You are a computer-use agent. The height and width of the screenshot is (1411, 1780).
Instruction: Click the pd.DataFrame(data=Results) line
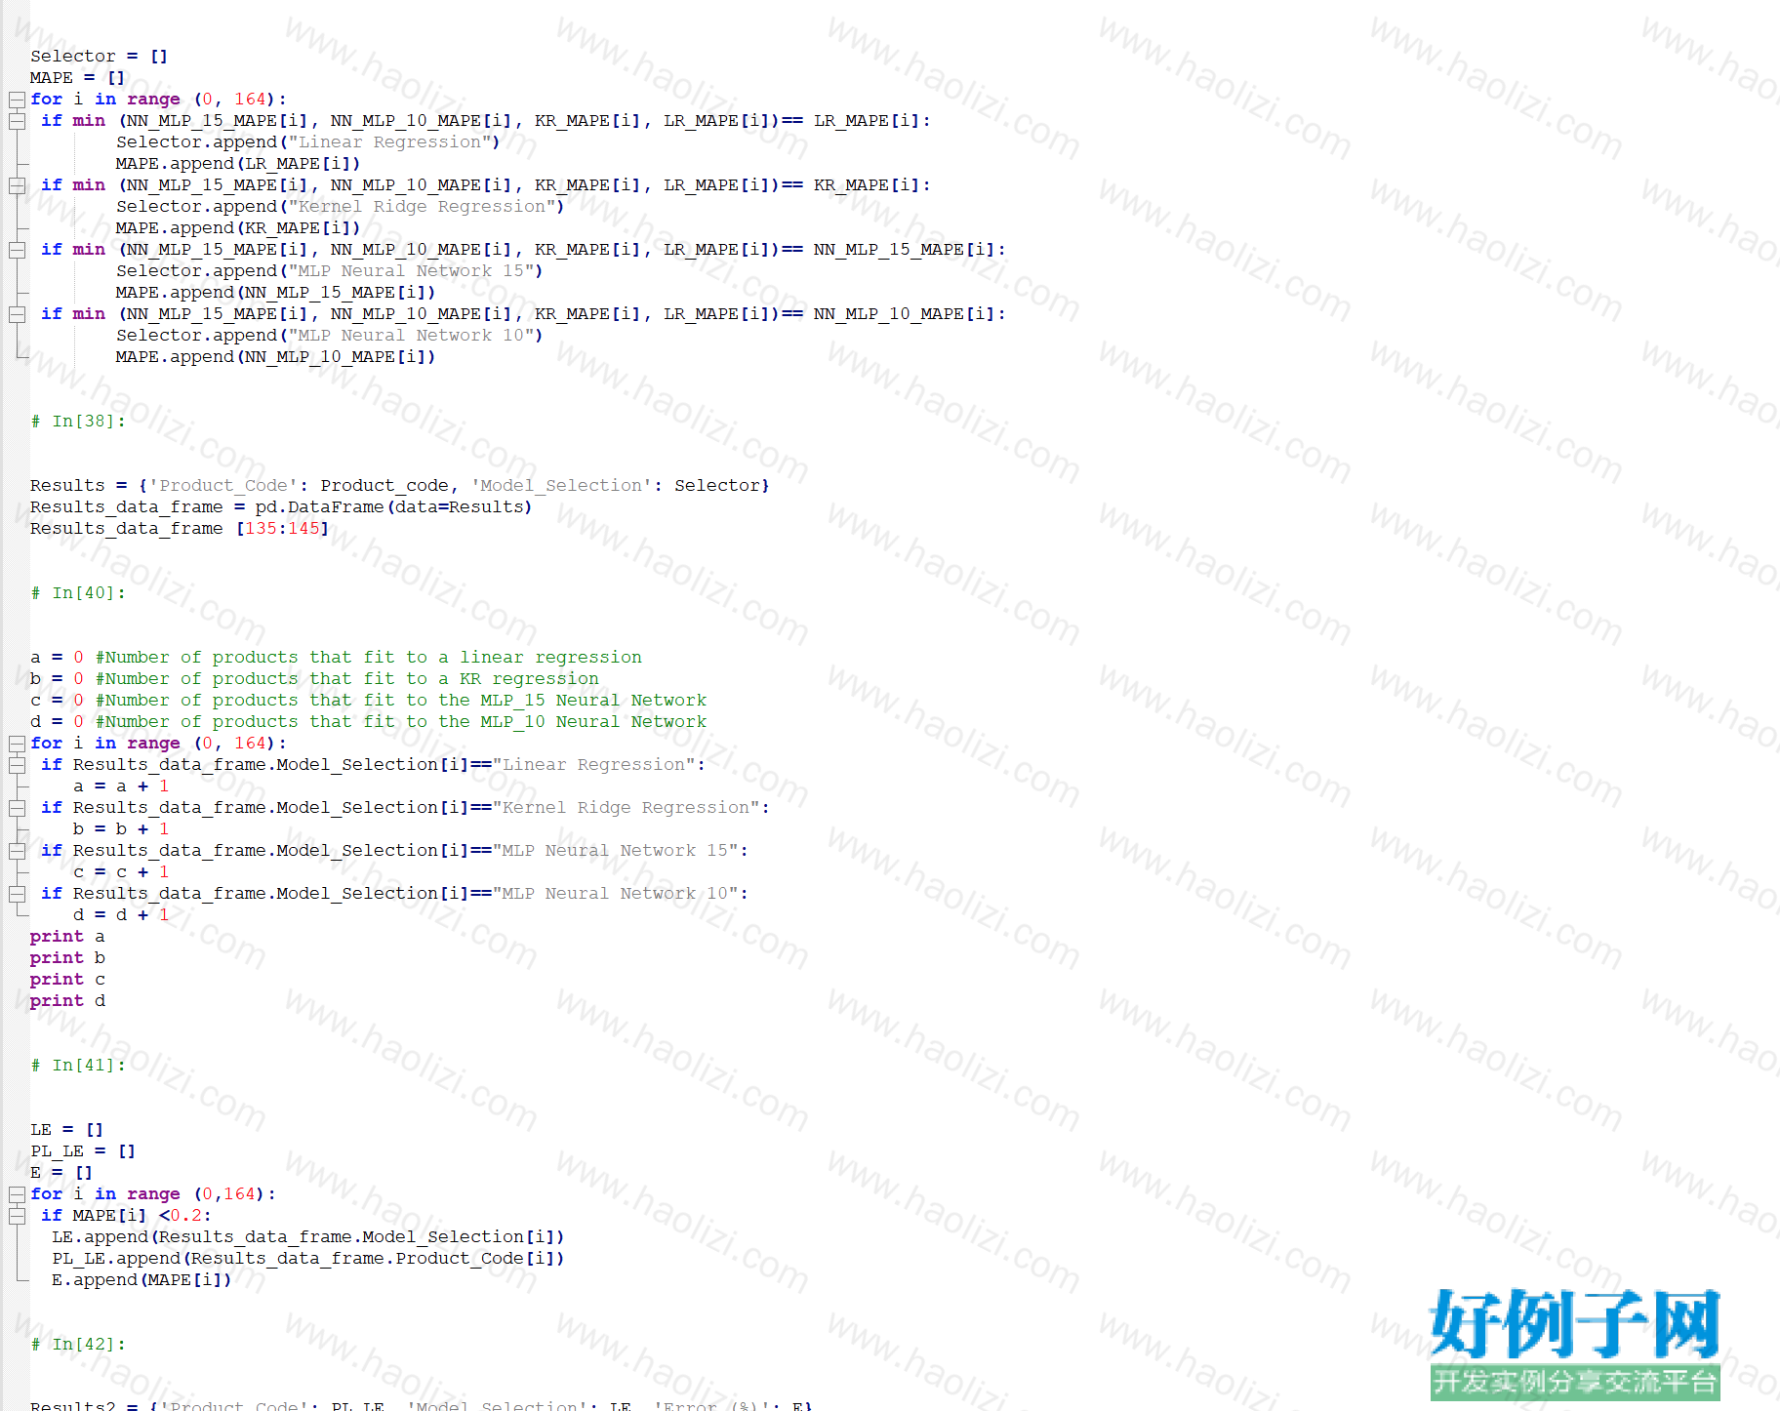(x=281, y=507)
